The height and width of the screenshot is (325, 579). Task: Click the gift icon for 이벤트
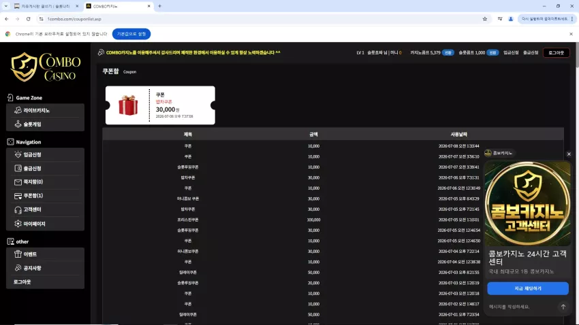pyautogui.click(x=18, y=254)
